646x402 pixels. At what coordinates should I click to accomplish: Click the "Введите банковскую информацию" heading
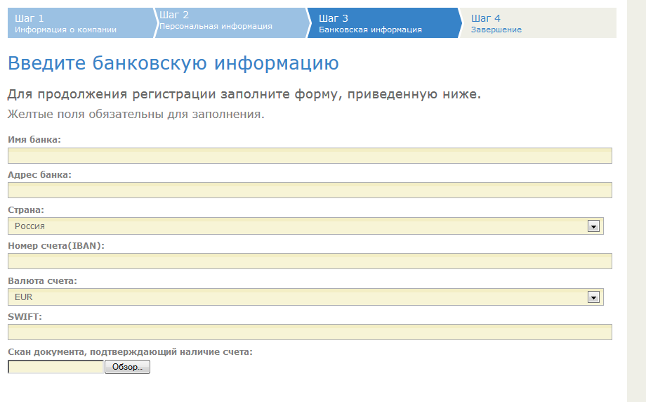pyautogui.click(x=173, y=63)
